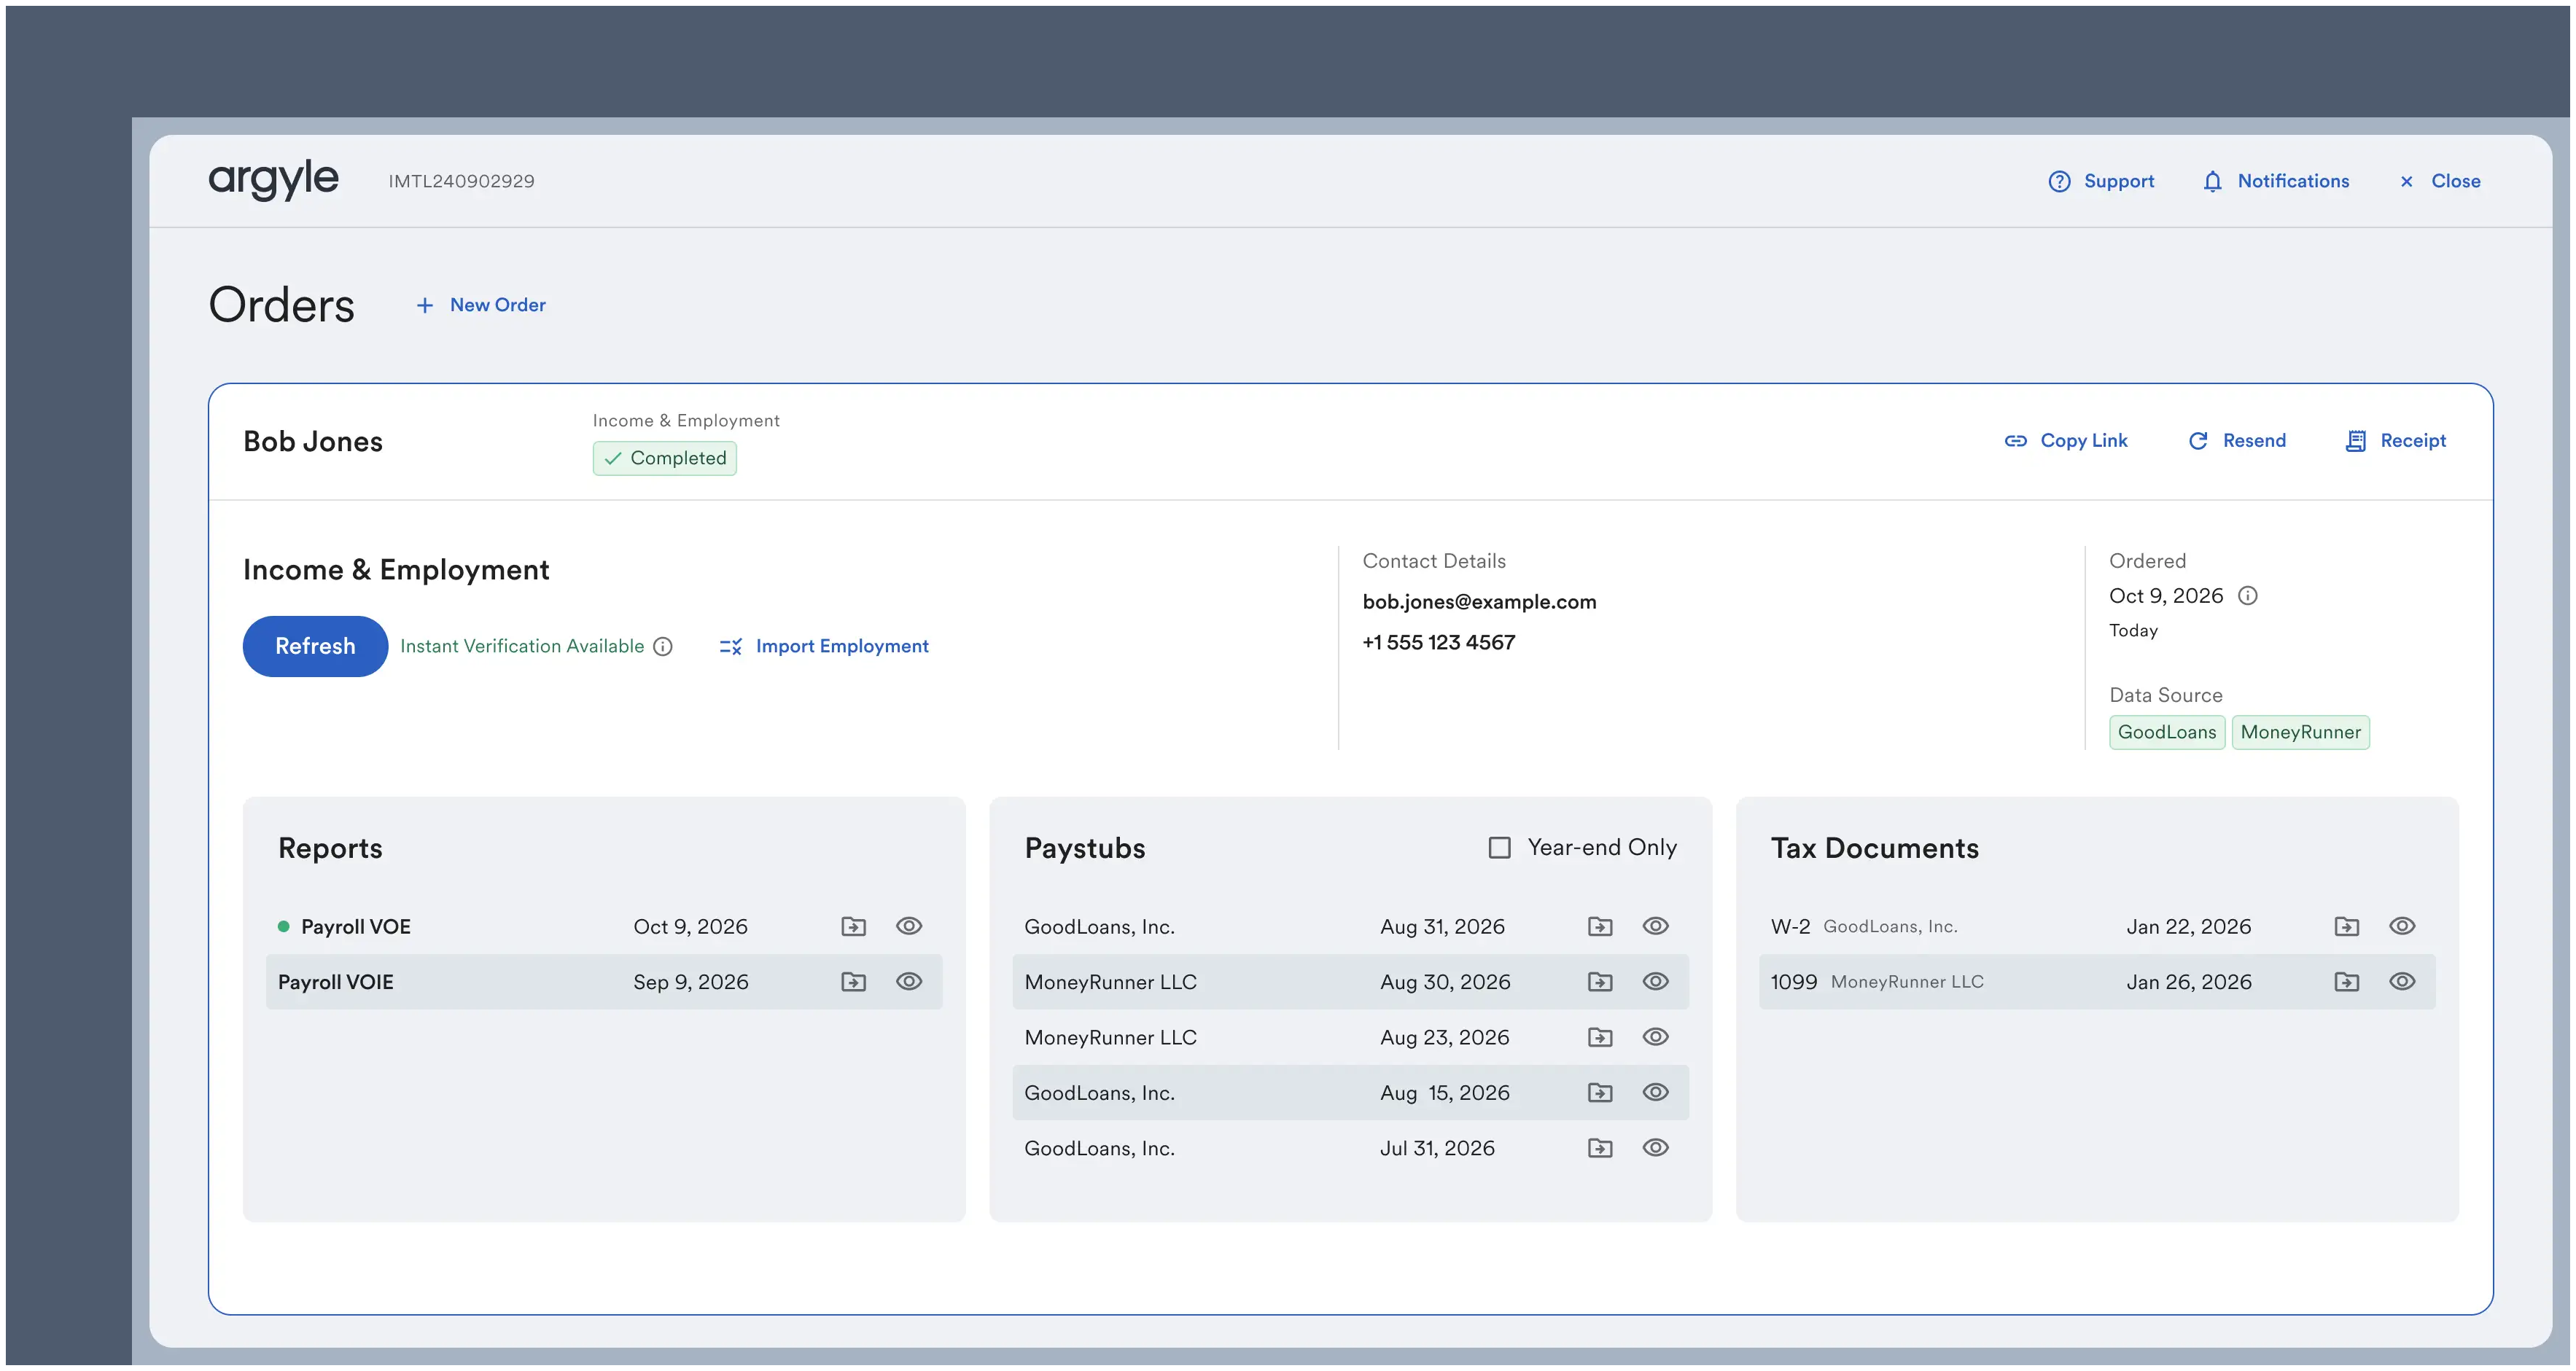2576x1371 pixels.
Task: Click the Resend icon for the order
Action: [x=2199, y=441]
